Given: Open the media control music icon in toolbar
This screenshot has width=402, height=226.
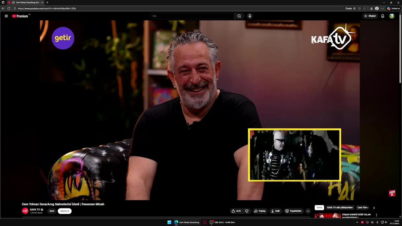Looking at the screenshot, I should [x=372, y=8].
